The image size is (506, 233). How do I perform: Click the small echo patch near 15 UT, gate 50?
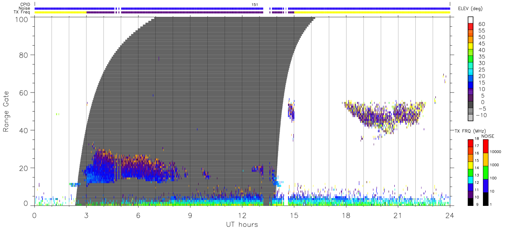click(291, 110)
